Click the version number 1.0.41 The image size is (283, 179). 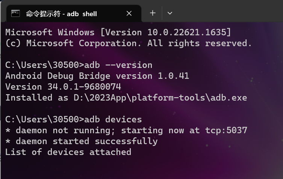pyautogui.click(x=174, y=76)
